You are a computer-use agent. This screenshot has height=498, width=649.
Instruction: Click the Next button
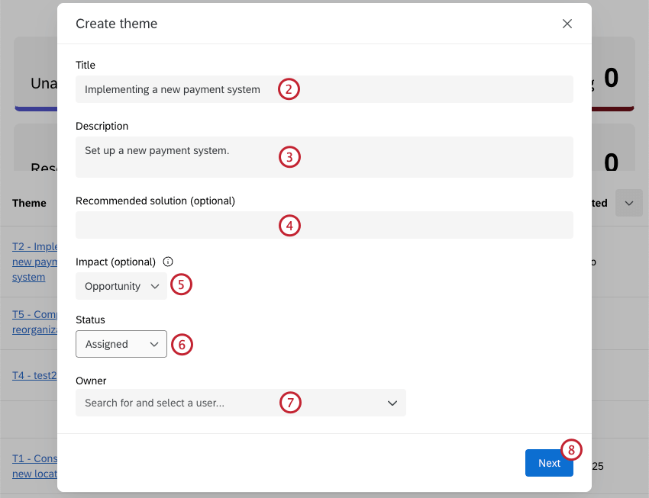click(549, 463)
